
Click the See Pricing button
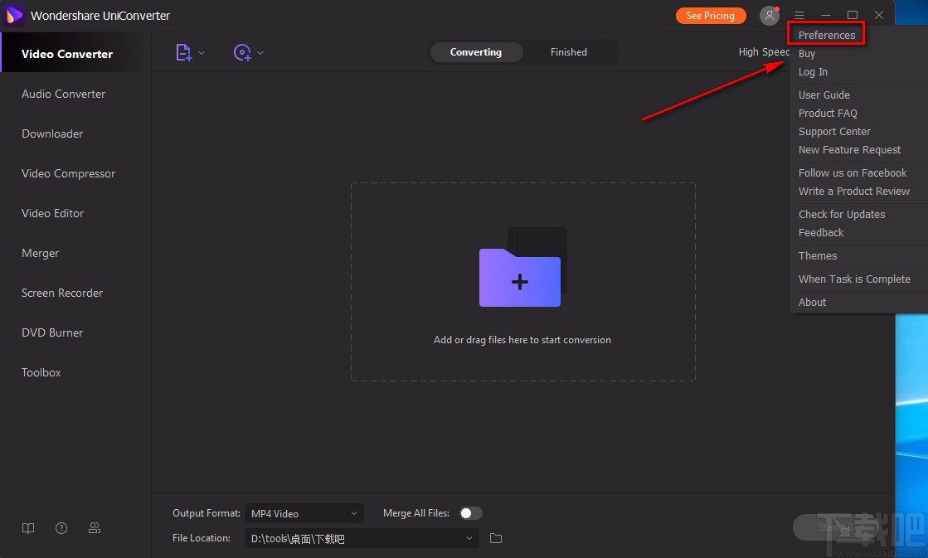pos(710,16)
